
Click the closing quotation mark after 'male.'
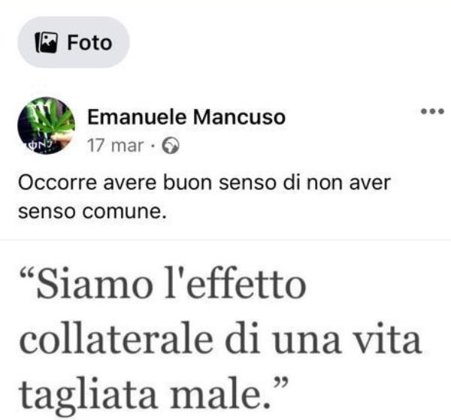tap(280, 384)
